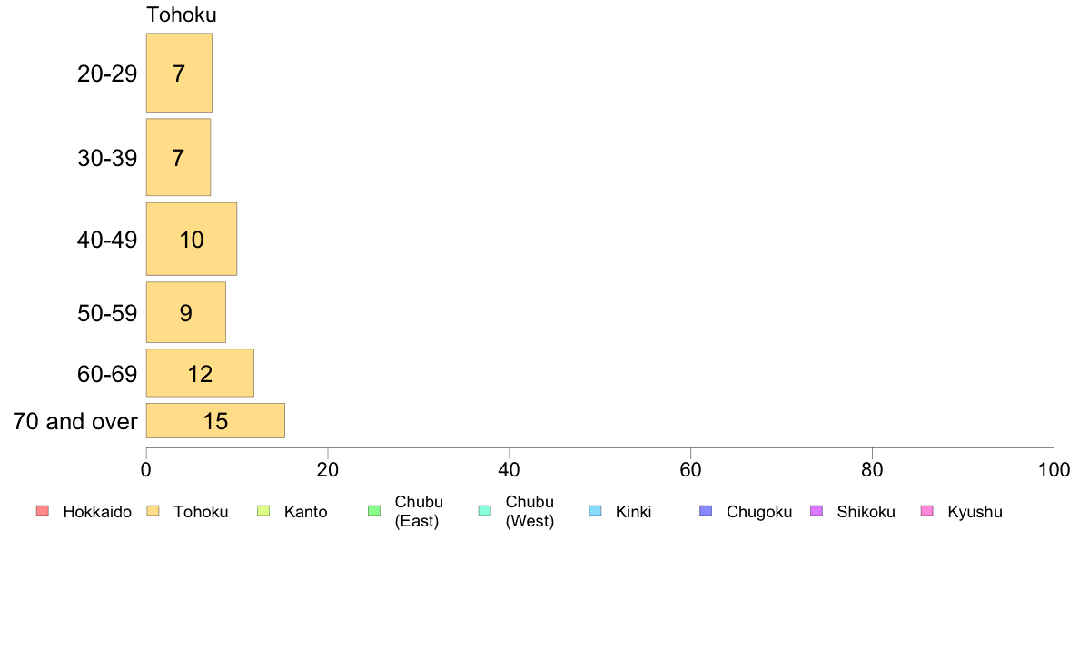The width and height of the screenshot is (1079, 668).
Task: Select the 50-59 bar labeled 9
Action: click(186, 312)
